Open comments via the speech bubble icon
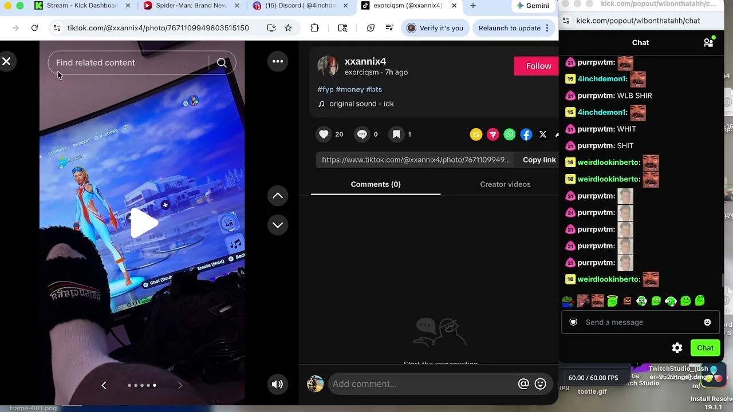The width and height of the screenshot is (733, 412). [362, 134]
